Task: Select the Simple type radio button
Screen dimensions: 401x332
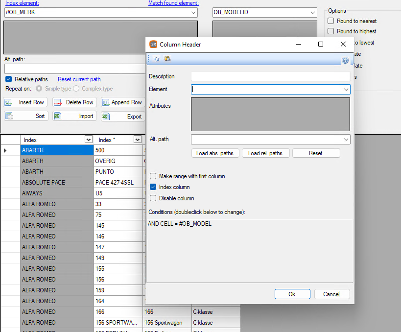Action: tap(39, 89)
